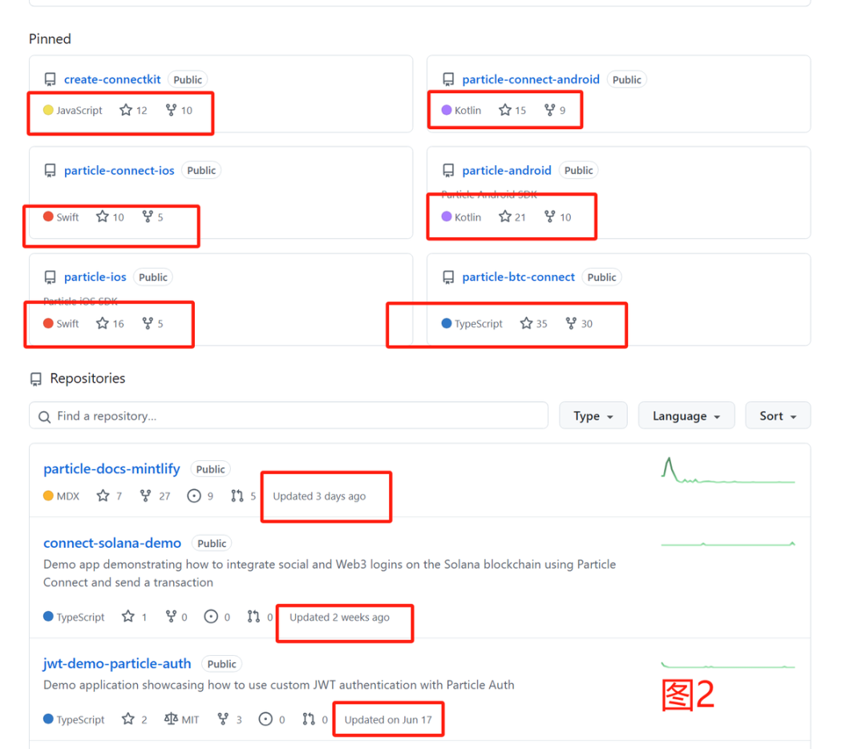Expand the Sort dropdown
This screenshot has width=866, height=749.
778,415
